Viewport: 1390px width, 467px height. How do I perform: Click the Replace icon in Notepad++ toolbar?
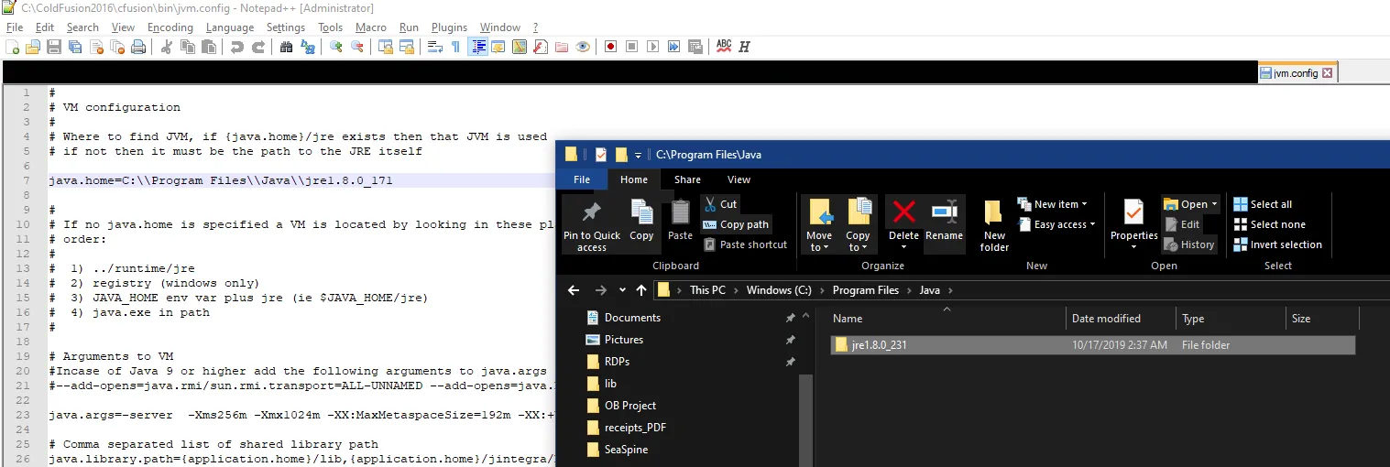pos(307,47)
